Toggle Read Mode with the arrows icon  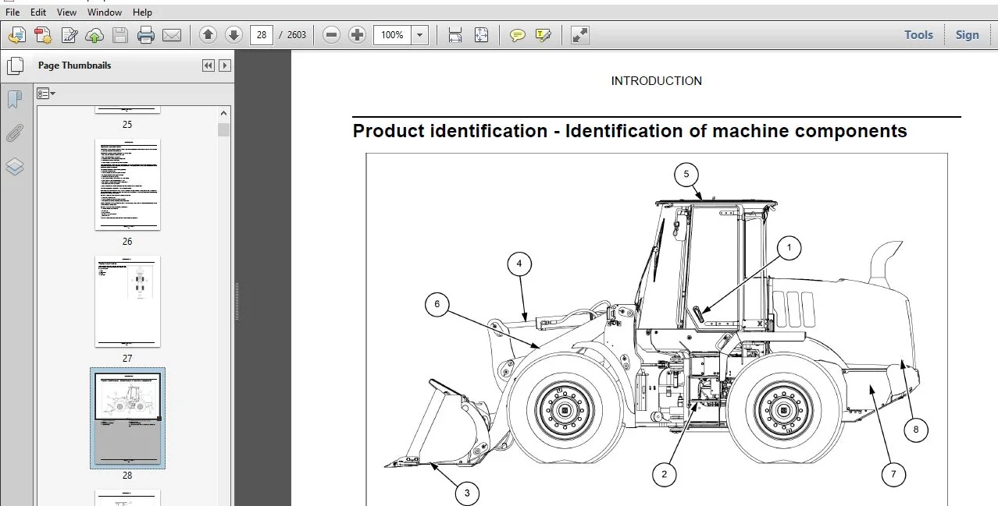[579, 35]
